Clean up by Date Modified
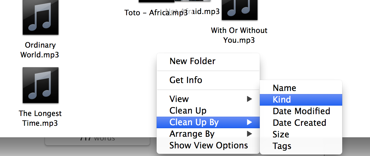This screenshot has width=370, height=156. 301,111
